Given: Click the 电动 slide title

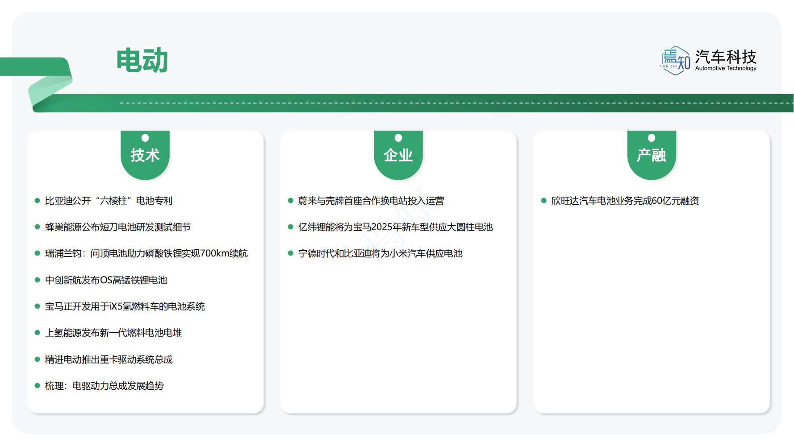Looking at the screenshot, I should (x=142, y=60).
